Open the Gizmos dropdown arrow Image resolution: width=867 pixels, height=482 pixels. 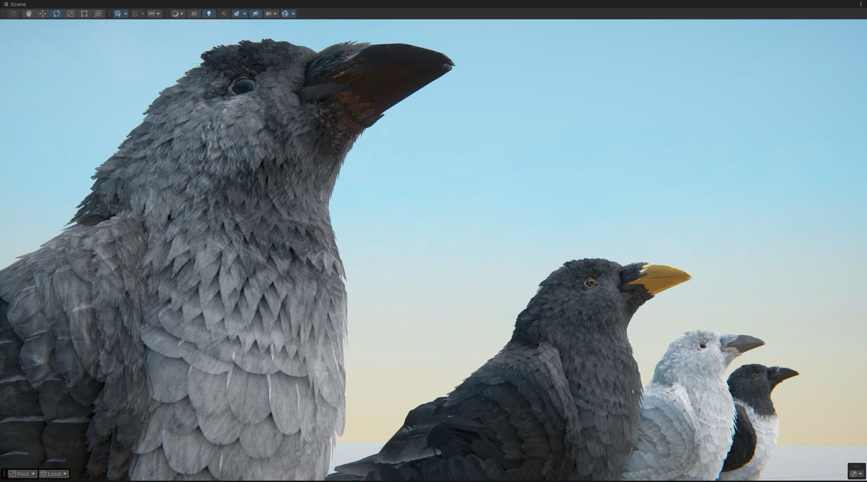click(x=293, y=14)
